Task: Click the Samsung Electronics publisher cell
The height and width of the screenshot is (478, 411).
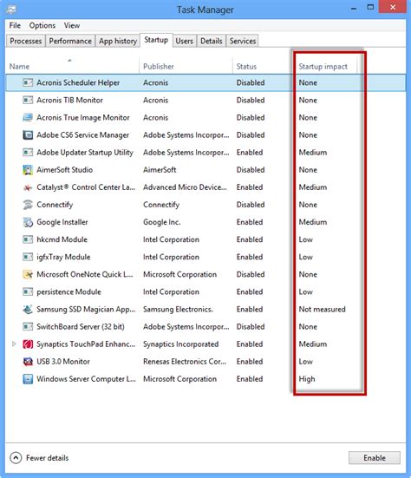Action: 178,309
